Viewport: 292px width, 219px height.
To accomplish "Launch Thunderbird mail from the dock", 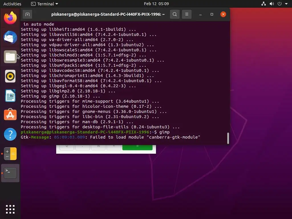I will (10, 37).
